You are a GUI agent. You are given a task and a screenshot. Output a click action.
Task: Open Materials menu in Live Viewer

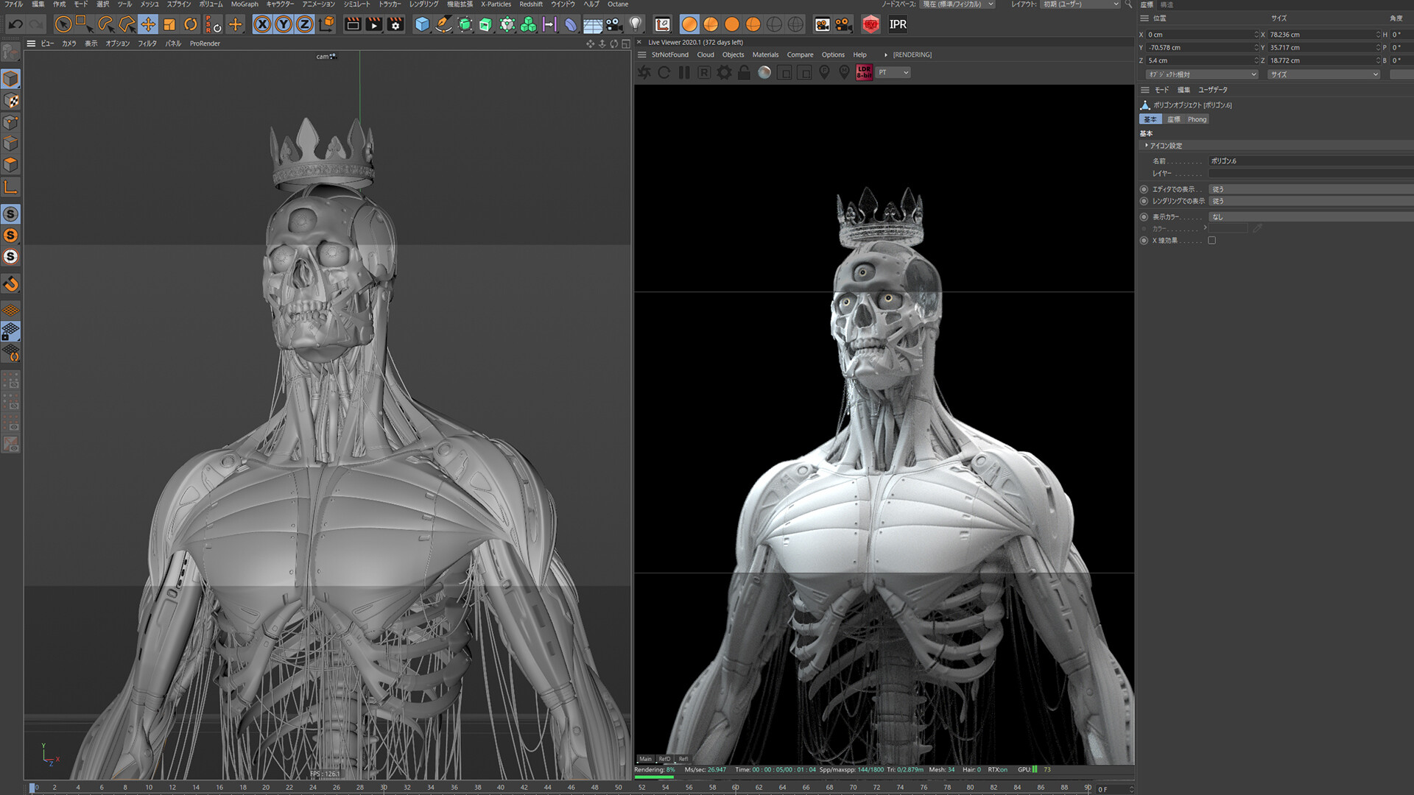(x=765, y=54)
